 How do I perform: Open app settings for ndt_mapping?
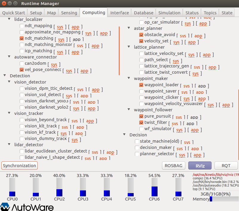point(75,27)
